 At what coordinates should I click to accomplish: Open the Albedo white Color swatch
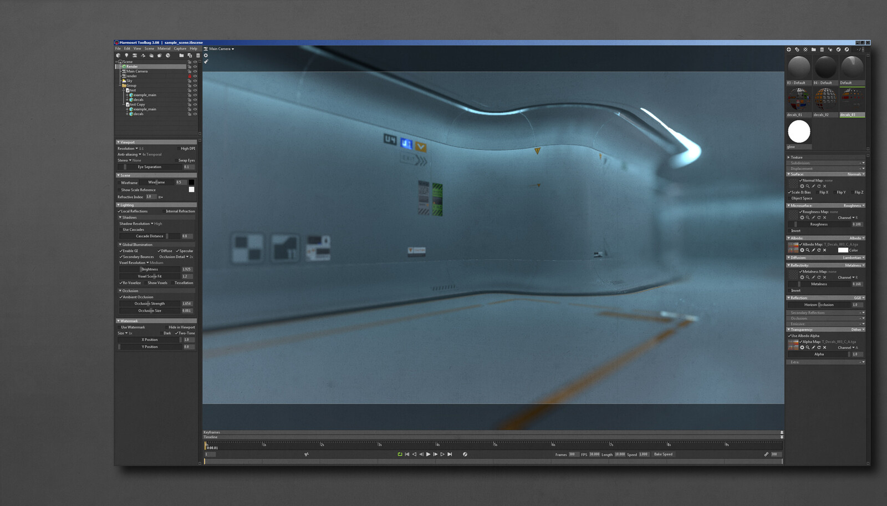tap(843, 250)
